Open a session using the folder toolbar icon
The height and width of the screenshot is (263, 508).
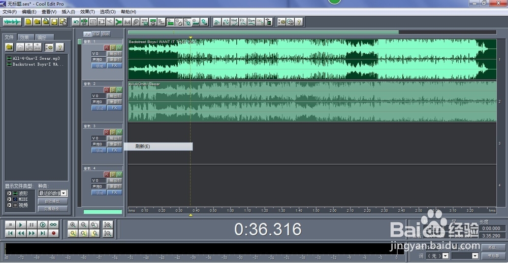[x=37, y=22]
